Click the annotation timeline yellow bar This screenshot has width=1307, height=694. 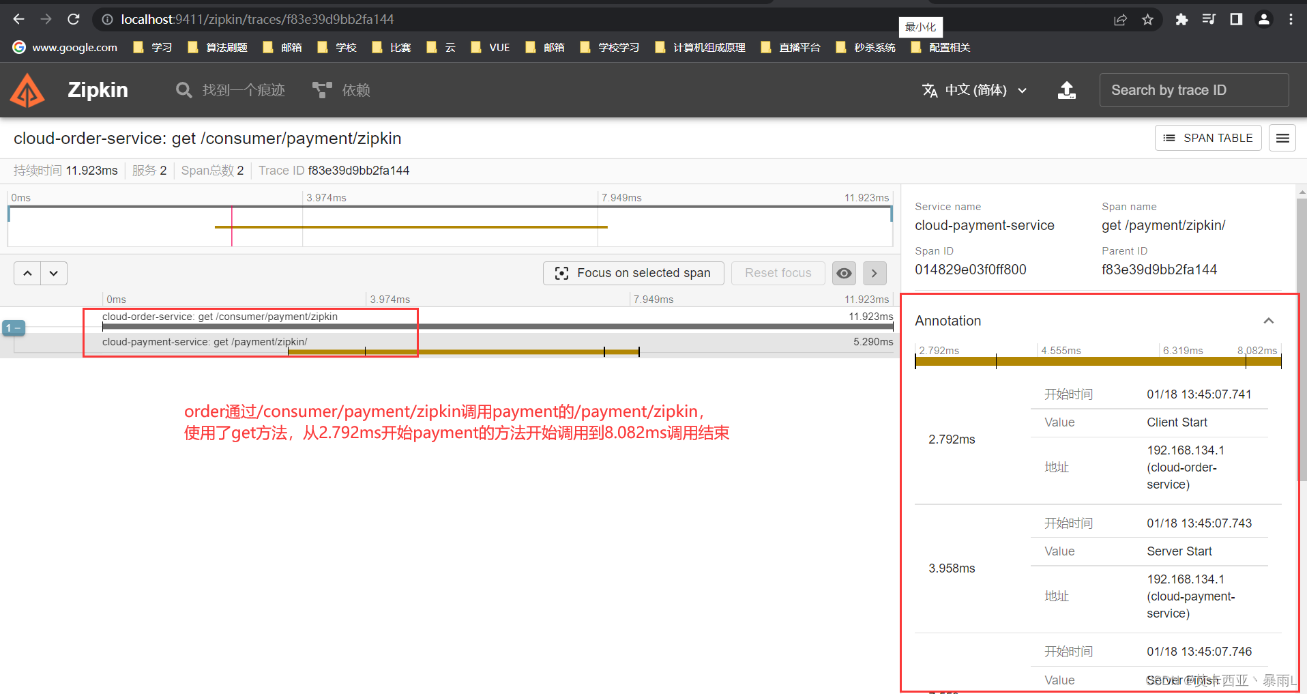1098,362
